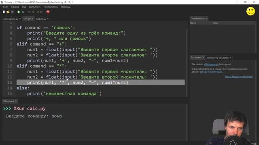Screen dimensions: 259x145
Task: Open the Вид menu
Action: [24, 7]
